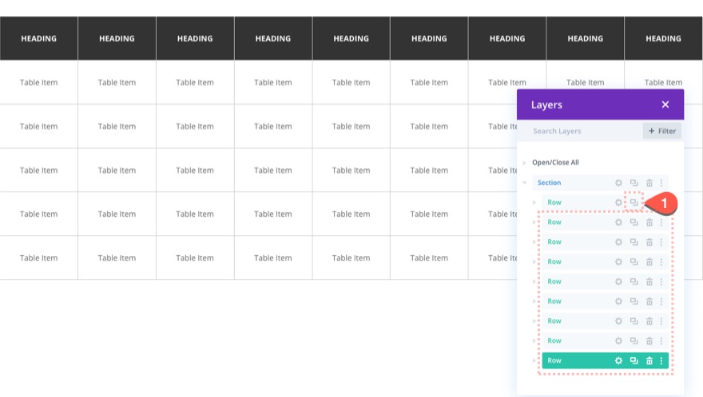Expand the first Row layer arrow
Viewport: 703px width, 397px height.
pyautogui.click(x=534, y=202)
